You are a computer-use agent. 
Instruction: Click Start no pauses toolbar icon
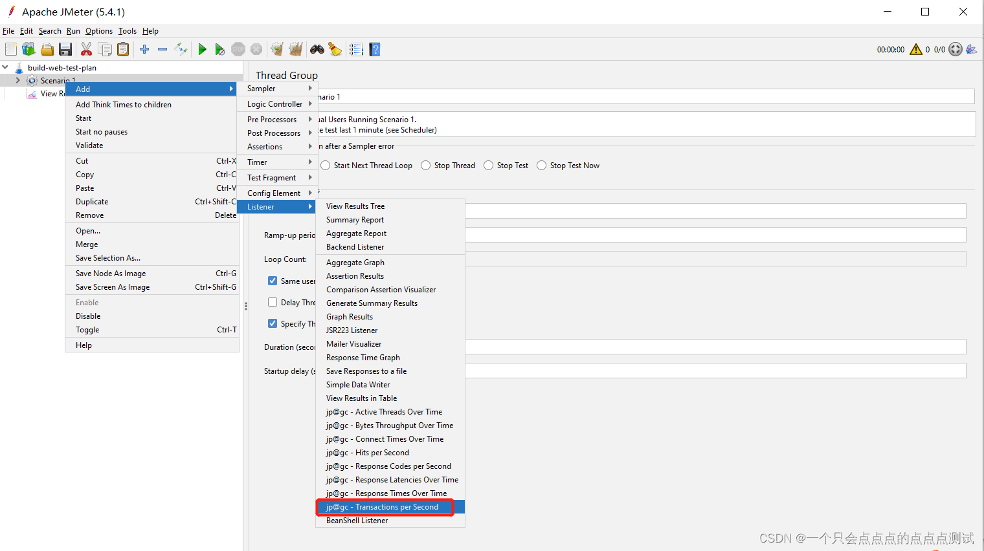click(220, 49)
